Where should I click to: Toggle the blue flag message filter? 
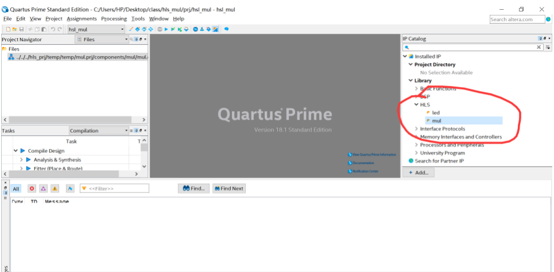(70, 188)
